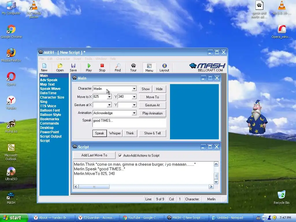Click the script vertical scrollbar up arrow
Viewport: 296px width, 222px height.
point(216,164)
